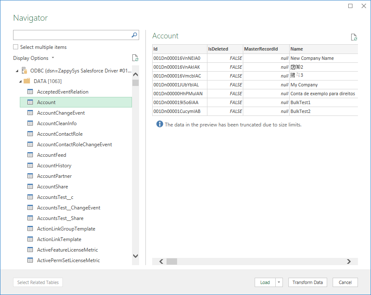The height and width of the screenshot is (295, 371).
Task: Click the Transform Data button
Action: point(308,282)
